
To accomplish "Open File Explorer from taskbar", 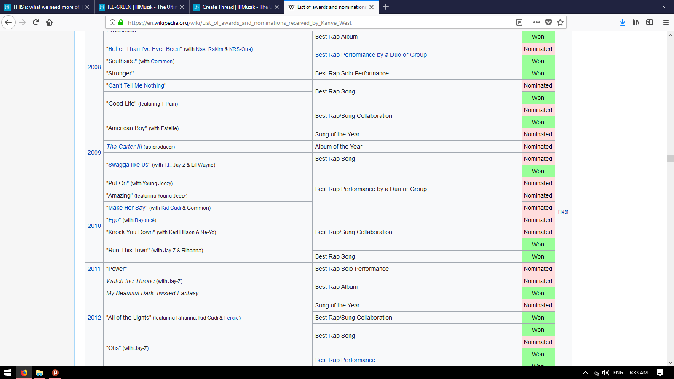I will pos(40,373).
